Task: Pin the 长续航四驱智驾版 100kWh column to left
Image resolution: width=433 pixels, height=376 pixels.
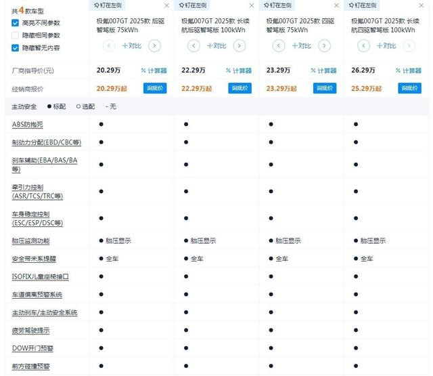Action: pos(363,5)
